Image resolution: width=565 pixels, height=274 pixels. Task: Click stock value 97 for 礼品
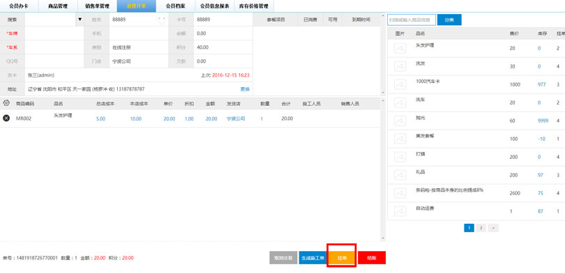tap(540, 175)
